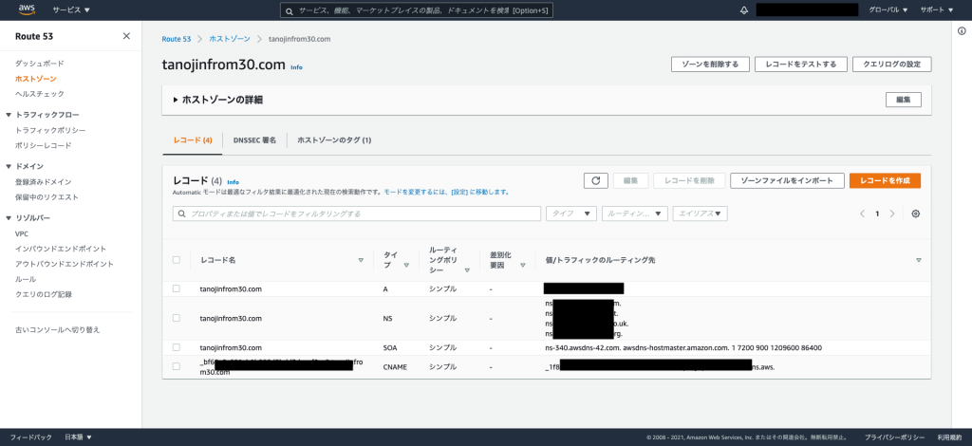The width and height of the screenshot is (972, 446).
Task: Open the notifications bell icon
Action: click(744, 9)
